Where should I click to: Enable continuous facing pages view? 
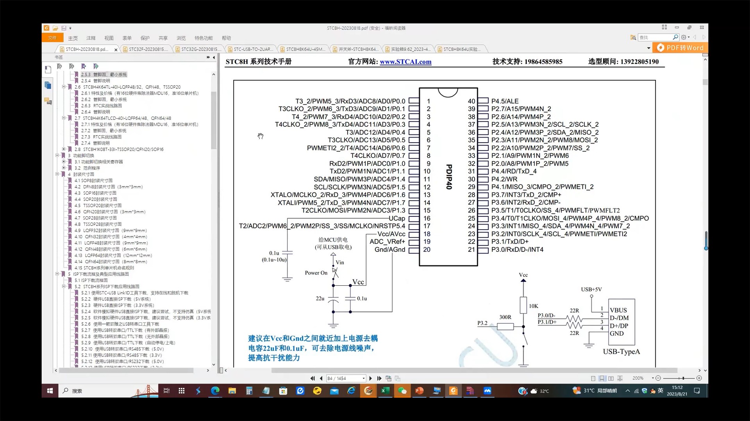tap(620, 379)
